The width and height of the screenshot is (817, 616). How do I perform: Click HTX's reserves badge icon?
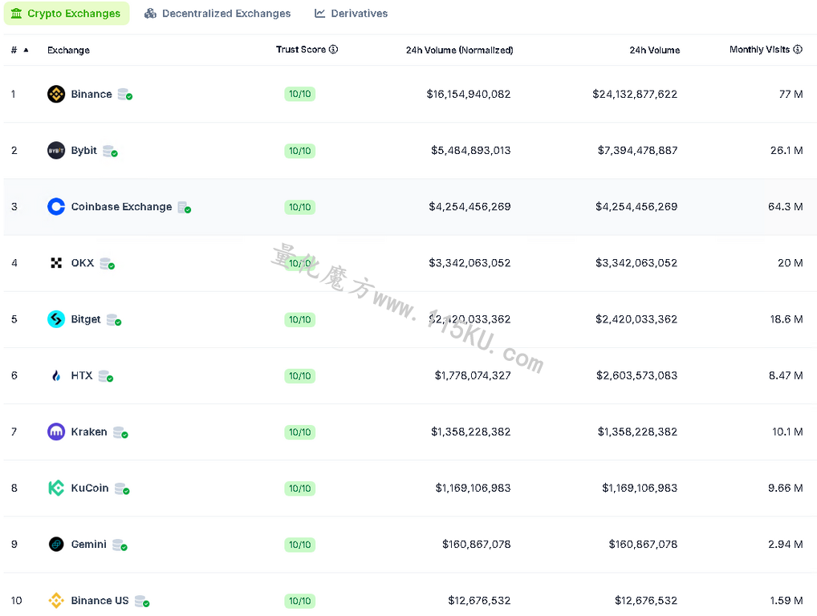[x=106, y=376]
